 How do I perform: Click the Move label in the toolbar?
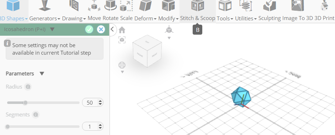(x=94, y=19)
